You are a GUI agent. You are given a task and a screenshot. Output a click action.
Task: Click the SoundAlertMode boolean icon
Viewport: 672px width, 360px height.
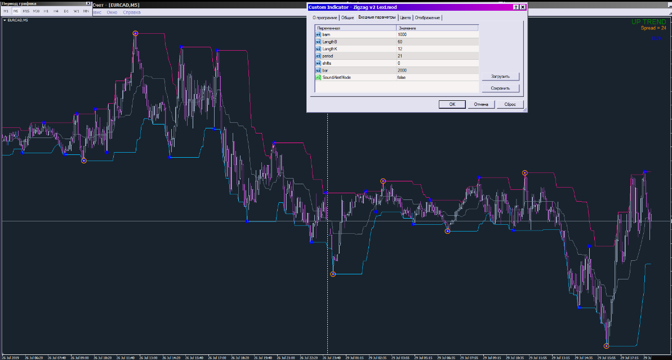pos(318,77)
